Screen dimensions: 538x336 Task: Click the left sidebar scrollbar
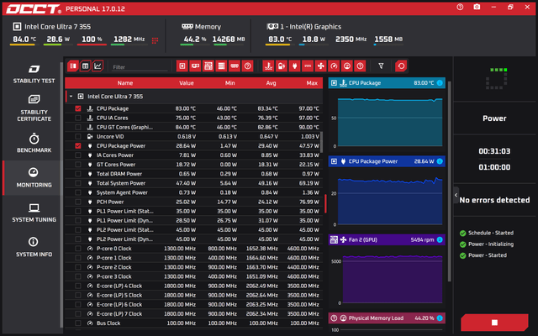click(61, 195)
